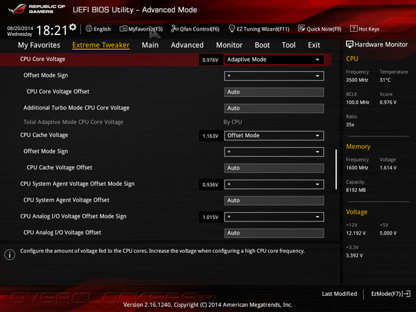
Task: Switch to EzMode(F7)
Action: click(386, 294)
